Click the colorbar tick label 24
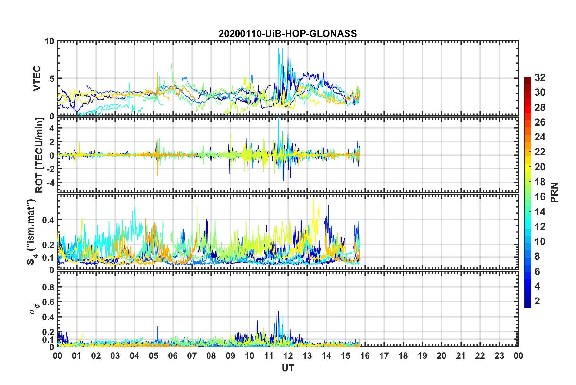Image resolution: width=576 pixels, height=385 pixels. tap(540, 137)
